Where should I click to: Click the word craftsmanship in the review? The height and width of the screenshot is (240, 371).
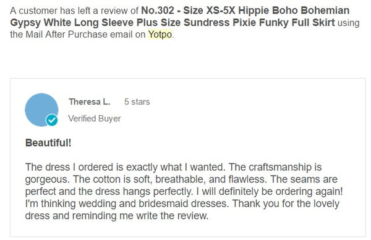280,167
